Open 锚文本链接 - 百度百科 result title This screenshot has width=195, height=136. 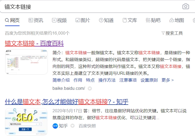click(x=34, y=43)
